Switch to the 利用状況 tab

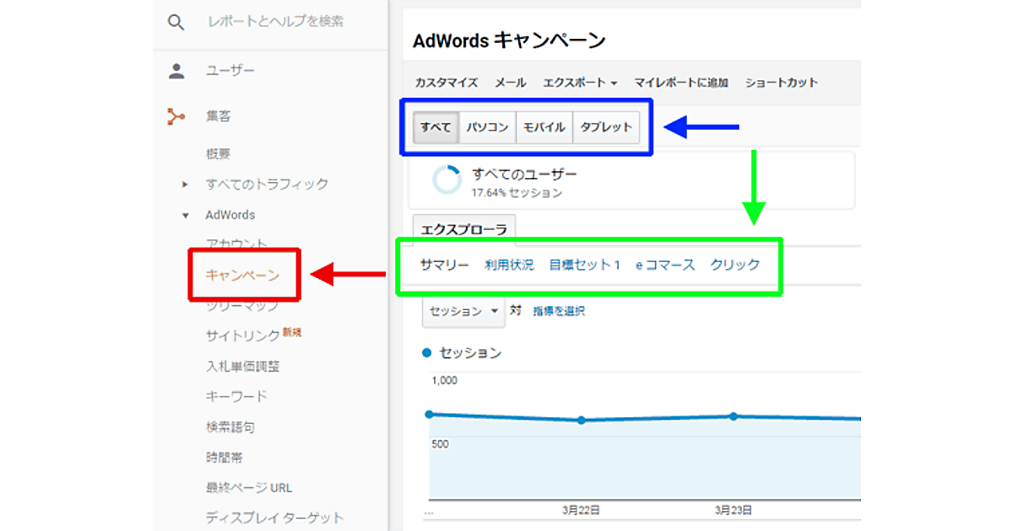pos(509,265)
